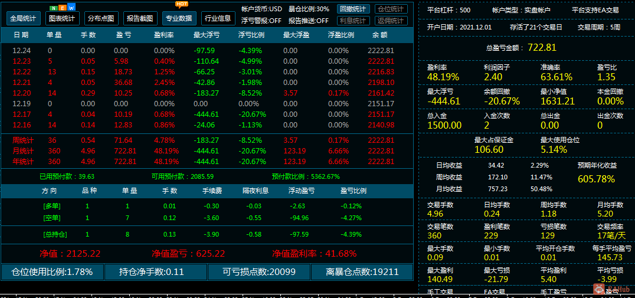Click 总盈亏金额 722.81 value
This screenshot has width=635, height=298.
542,47
